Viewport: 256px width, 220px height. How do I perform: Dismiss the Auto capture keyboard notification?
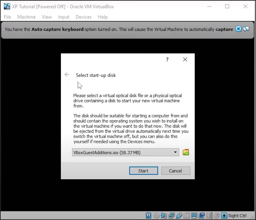coord(238,29)
